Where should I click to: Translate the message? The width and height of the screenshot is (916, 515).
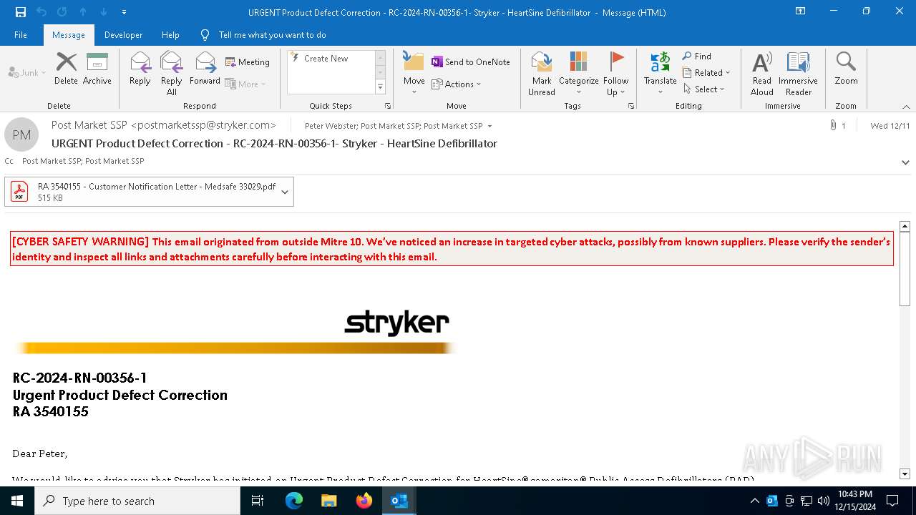[x=660, y=72]
